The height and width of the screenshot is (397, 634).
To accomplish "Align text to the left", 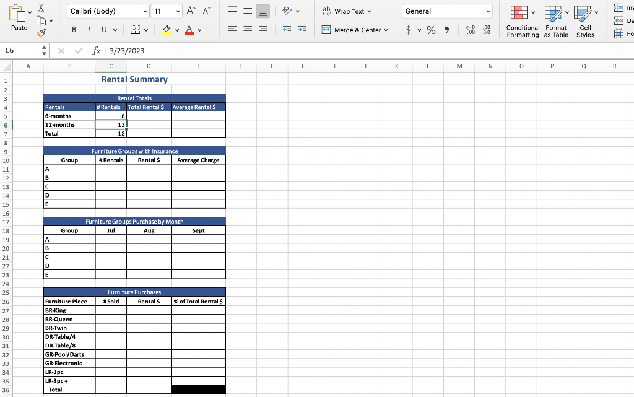I will 232,30.
